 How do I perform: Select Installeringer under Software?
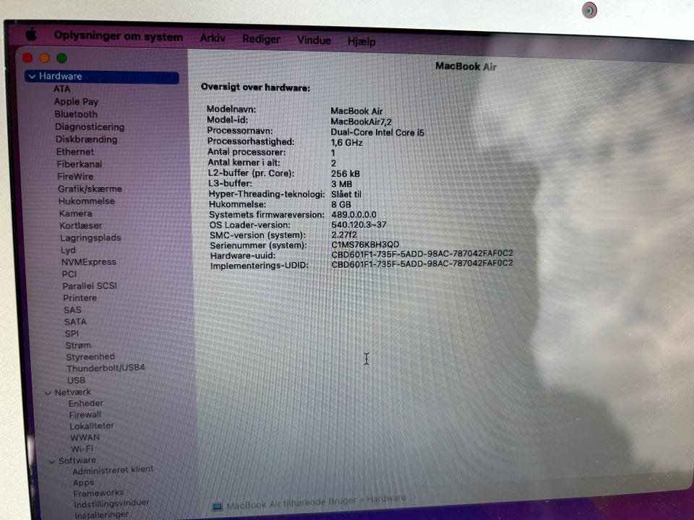pos(101,515)
